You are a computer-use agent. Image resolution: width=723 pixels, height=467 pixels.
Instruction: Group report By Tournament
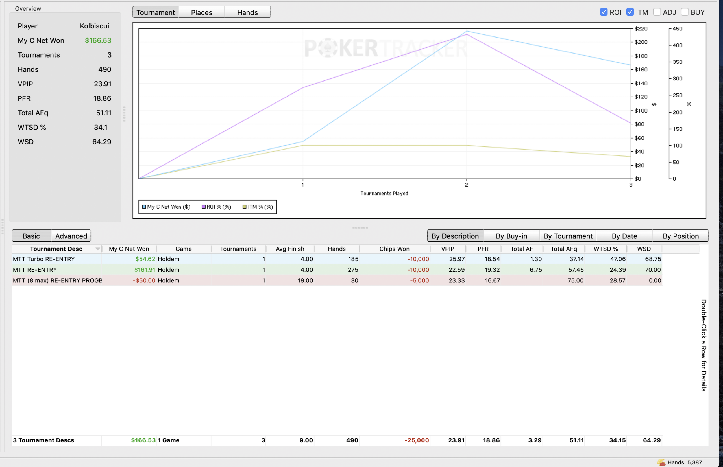coord(568,236)
